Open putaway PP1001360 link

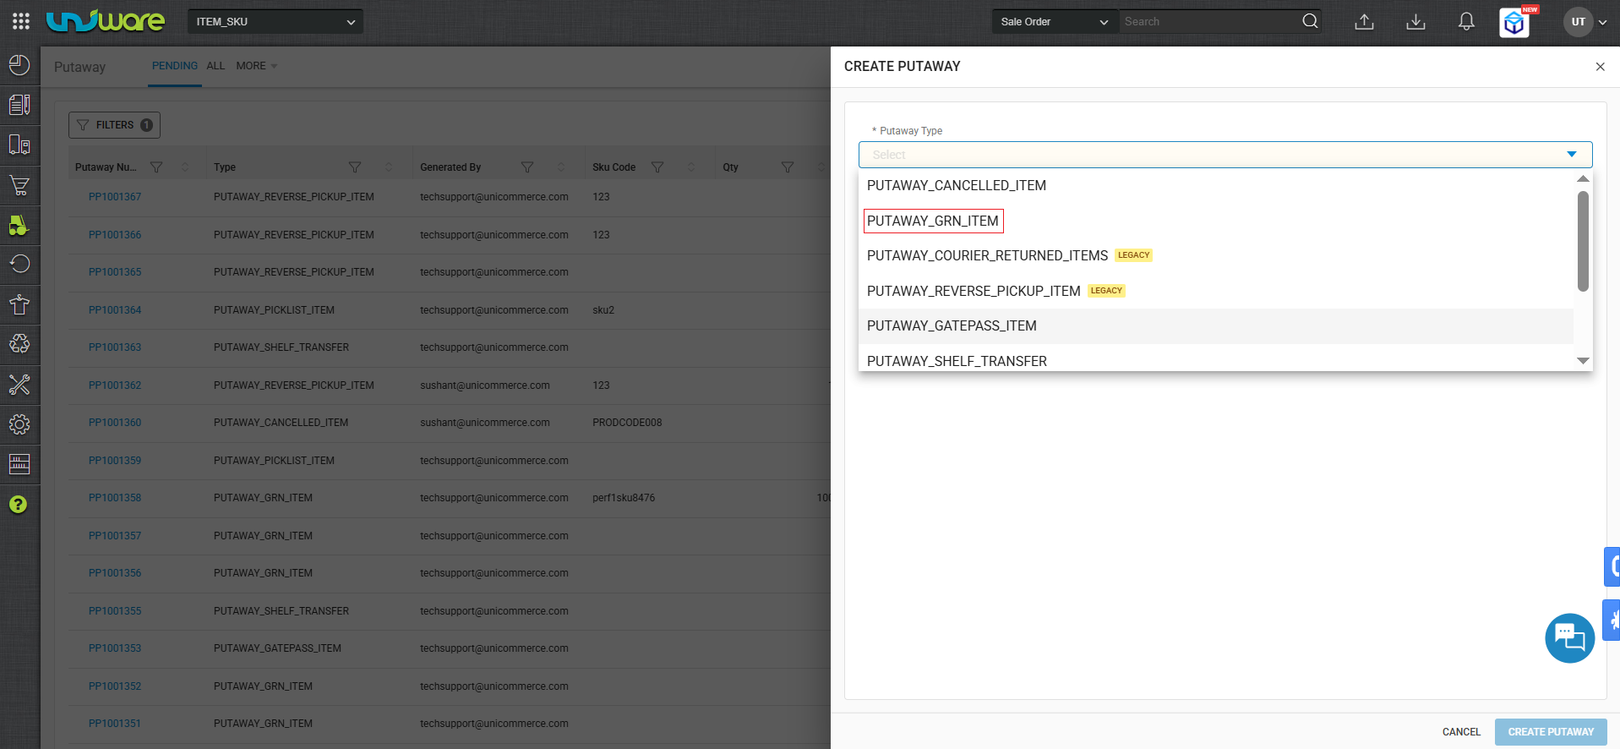pyautogui.click(x=115, y=423)
